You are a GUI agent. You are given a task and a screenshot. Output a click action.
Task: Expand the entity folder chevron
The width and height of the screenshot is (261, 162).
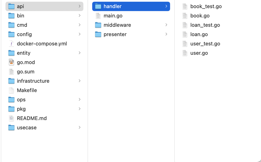[79, 53]
